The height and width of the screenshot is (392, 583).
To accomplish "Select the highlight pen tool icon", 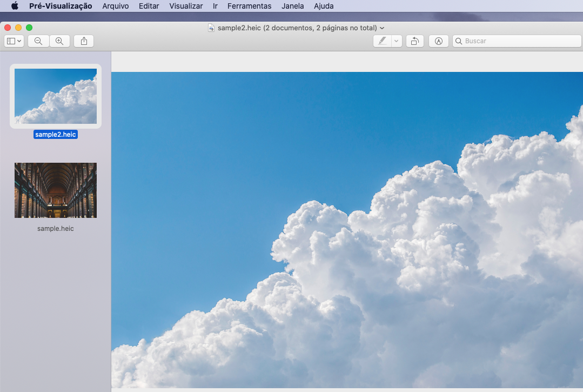I will pyautogui.click(x=382, y=41).
